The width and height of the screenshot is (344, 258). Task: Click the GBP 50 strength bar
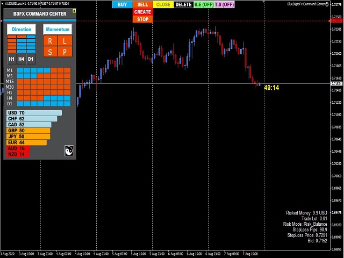(28, 131)
